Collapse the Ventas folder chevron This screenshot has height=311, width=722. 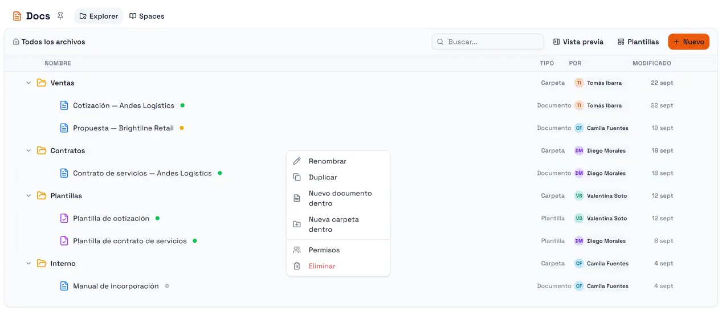click(x=28, y=83)
